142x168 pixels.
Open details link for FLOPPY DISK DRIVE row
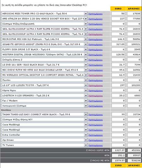tap(95, 50)
